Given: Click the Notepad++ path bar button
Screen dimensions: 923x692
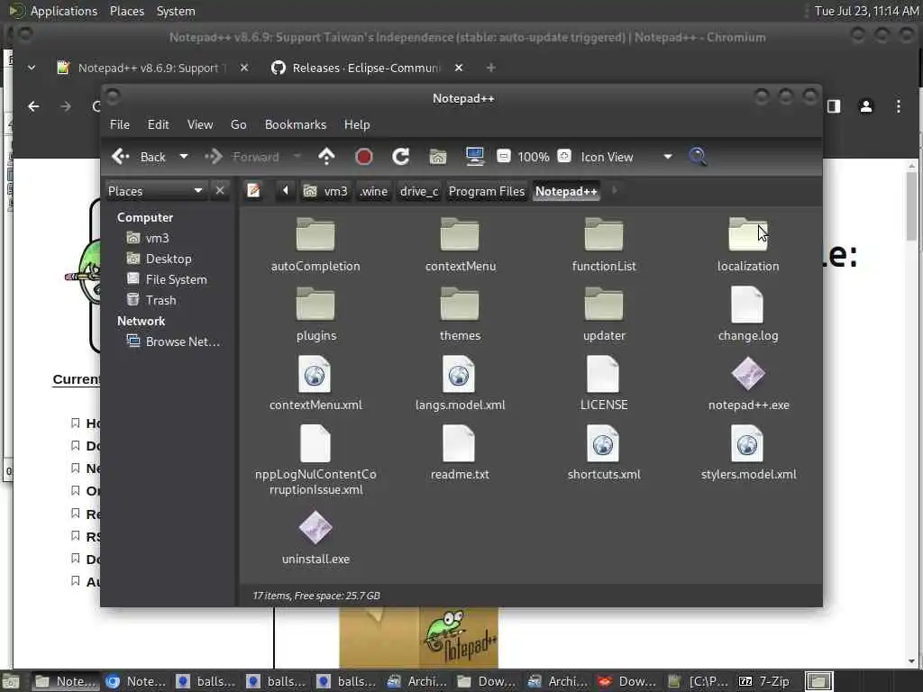Looking at the screenshot, I should 566,191.
